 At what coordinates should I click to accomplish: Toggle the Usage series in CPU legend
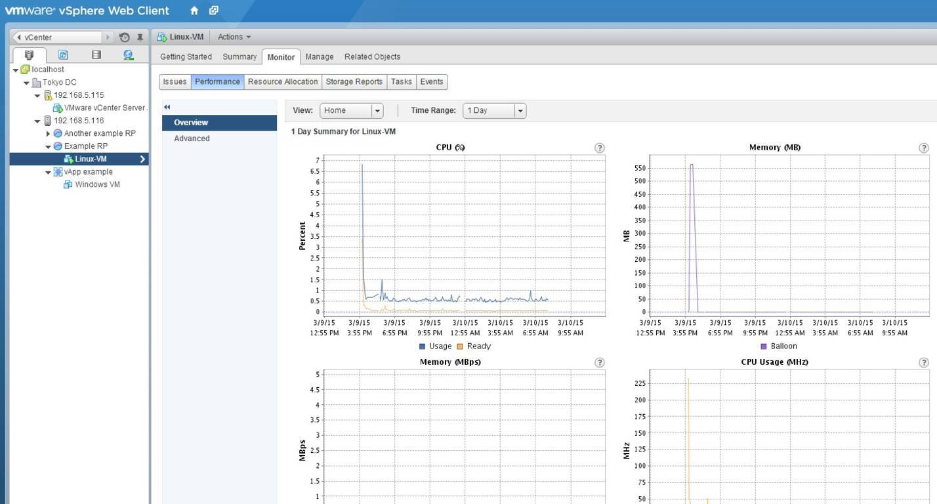pyautogui.click(x=435, y=346)
